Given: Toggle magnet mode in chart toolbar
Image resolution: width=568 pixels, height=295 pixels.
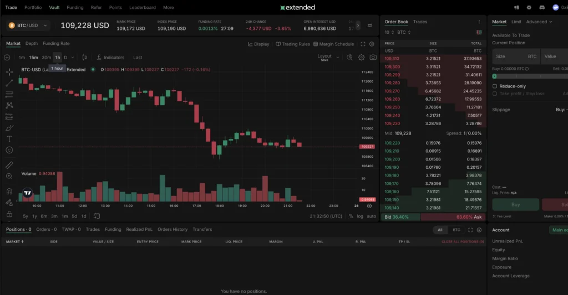Looking at the screenshot, I should point(9,192).
